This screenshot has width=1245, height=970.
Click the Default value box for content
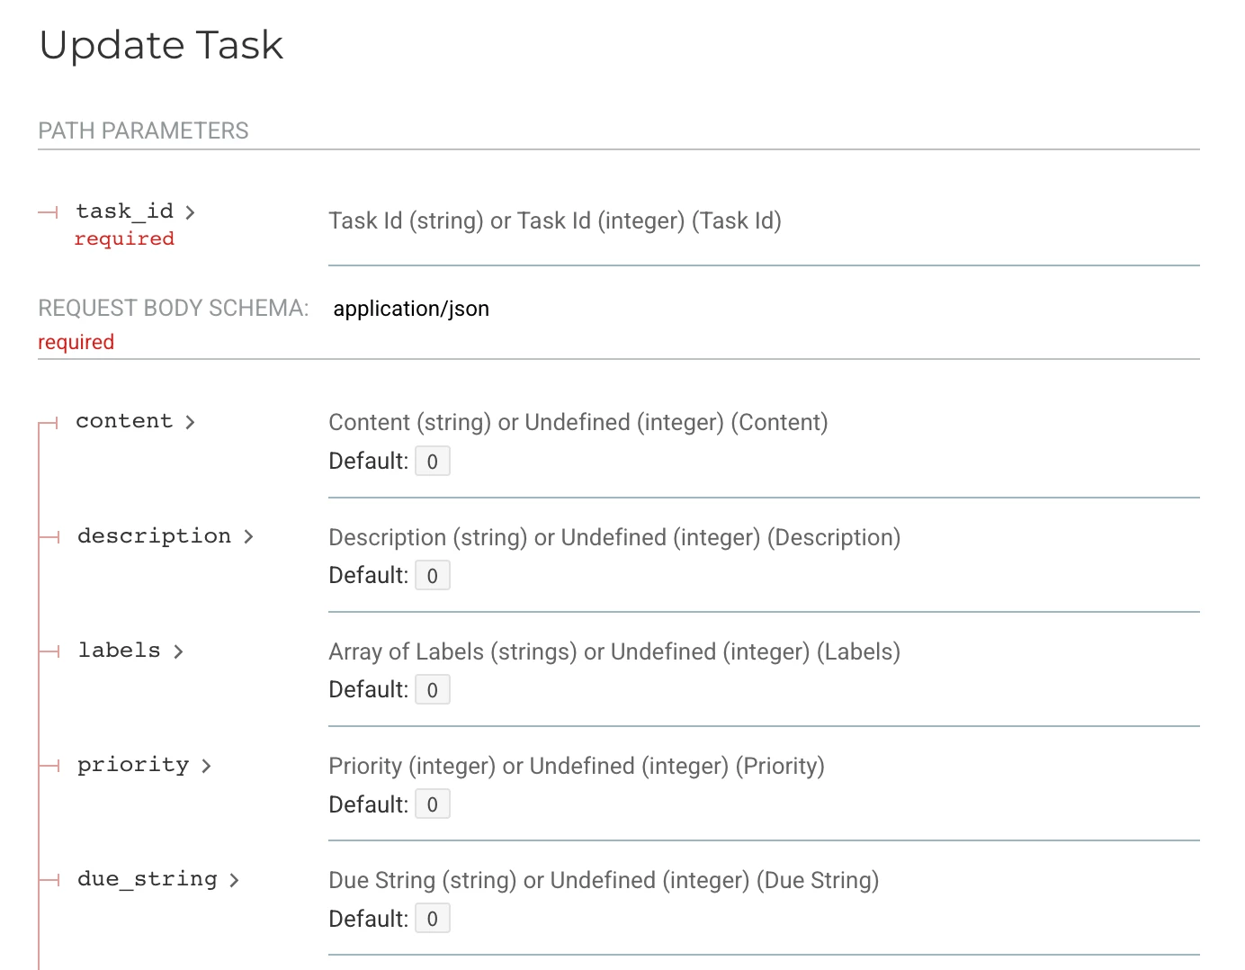pyautogui.click(x=432, y=462)
